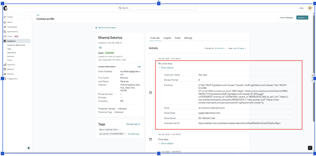The image size is (316, 156).
Task: Open the Actions dropdown button
Action: (302, 17)
